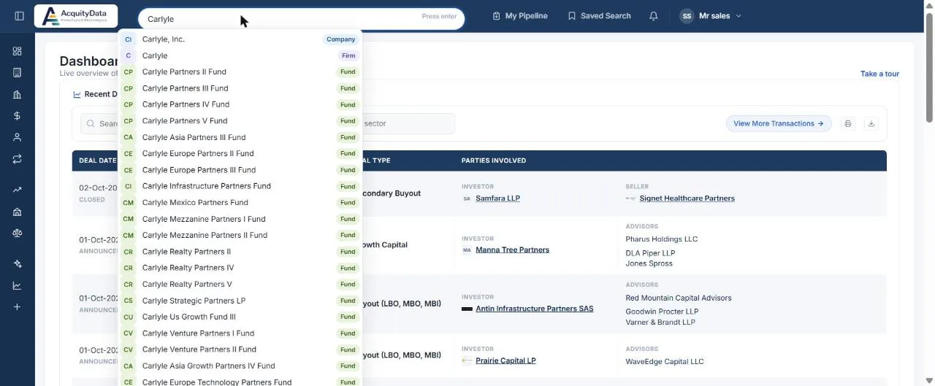Select Carlyle Mezzanine Partners II Fund suggestion
Image resolution: width=935 pixels, height=386 pixels.
[x=240, y=235]
